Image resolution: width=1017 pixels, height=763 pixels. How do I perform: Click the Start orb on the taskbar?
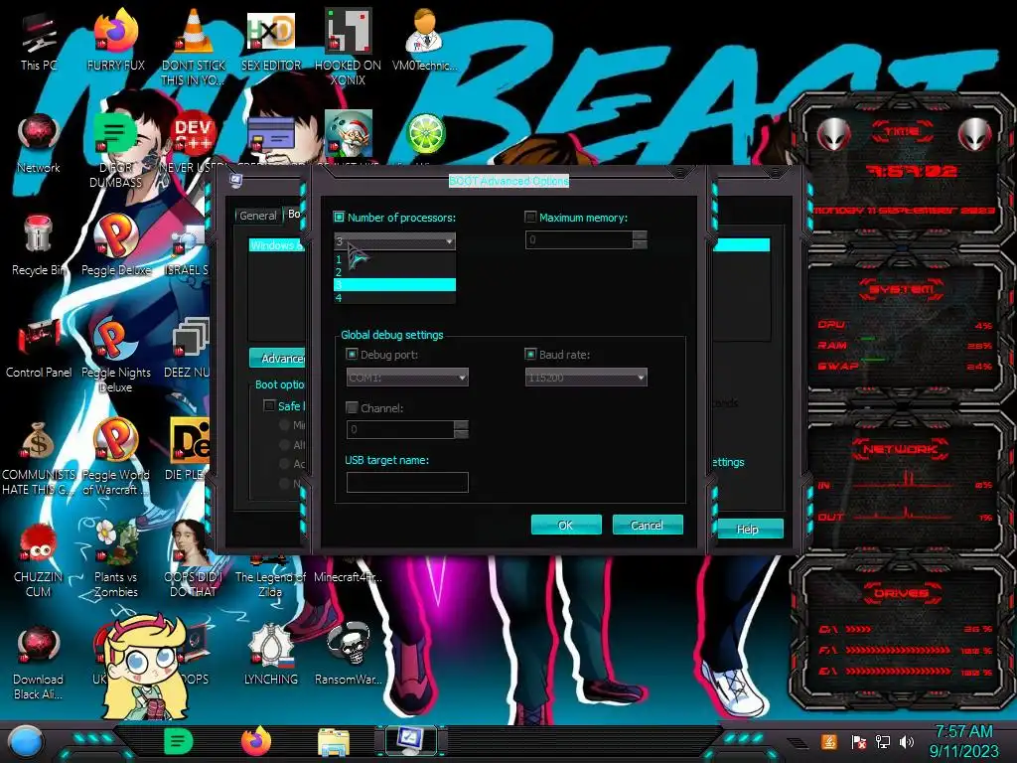click(x=26, y=742)
